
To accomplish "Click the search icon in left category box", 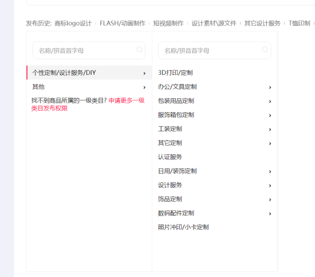I will tap(139, 49).
